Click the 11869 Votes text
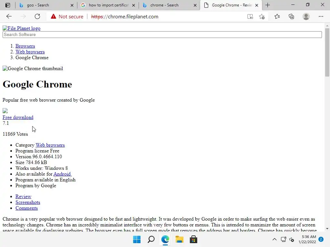This screenshot has width=330, height=247. coord(15,134)
